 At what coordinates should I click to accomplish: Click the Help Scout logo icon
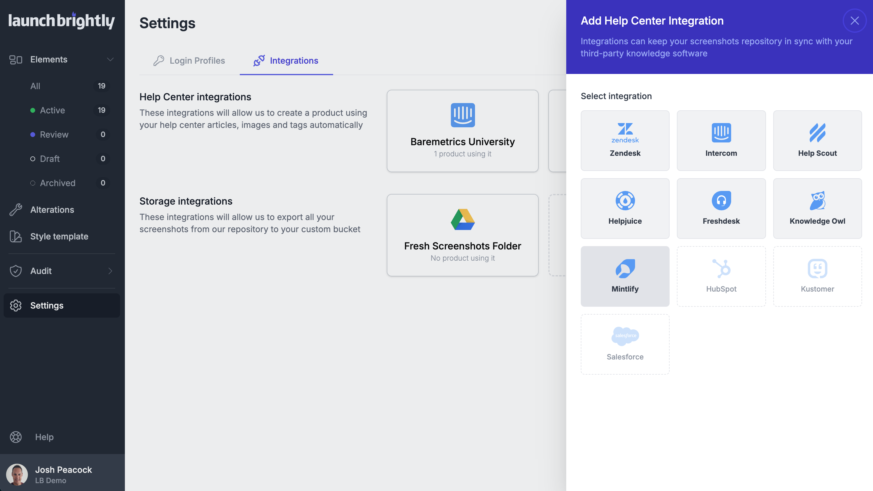[818, 133]
